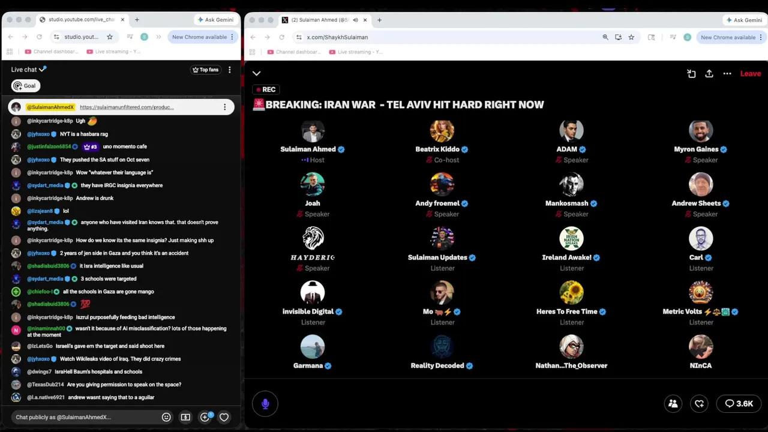Click the Goal chip in live chat

(x=25, y=86)
